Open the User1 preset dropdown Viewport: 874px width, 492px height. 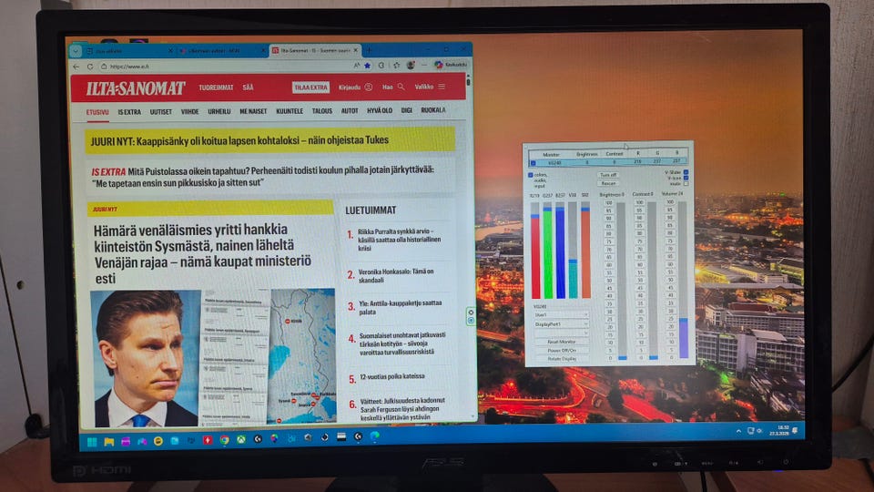[562, 315]
